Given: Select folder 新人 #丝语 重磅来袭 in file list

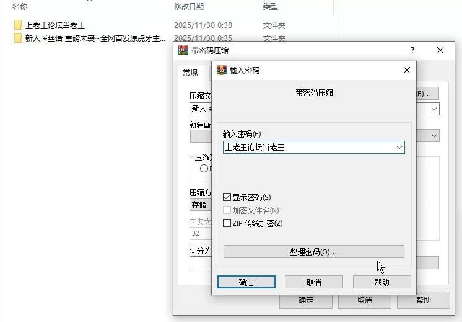Looking at the screenshot, I should (x=95, y=38).
